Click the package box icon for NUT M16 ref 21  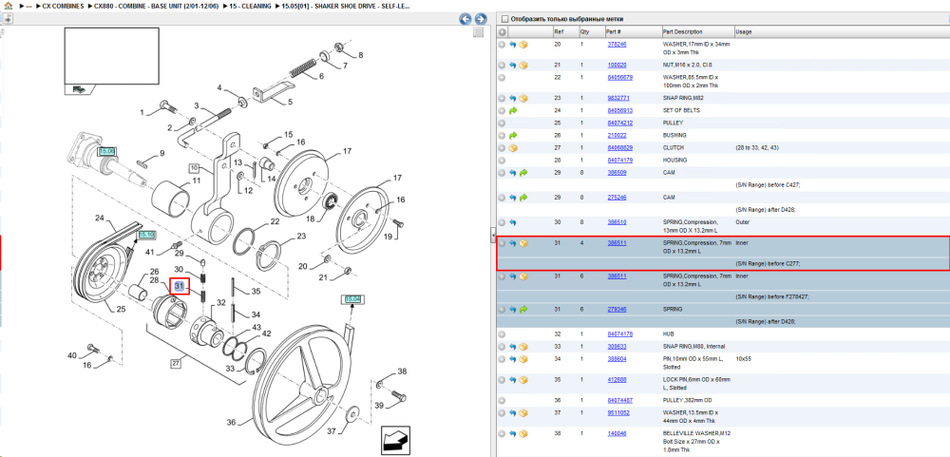point(522,65)
